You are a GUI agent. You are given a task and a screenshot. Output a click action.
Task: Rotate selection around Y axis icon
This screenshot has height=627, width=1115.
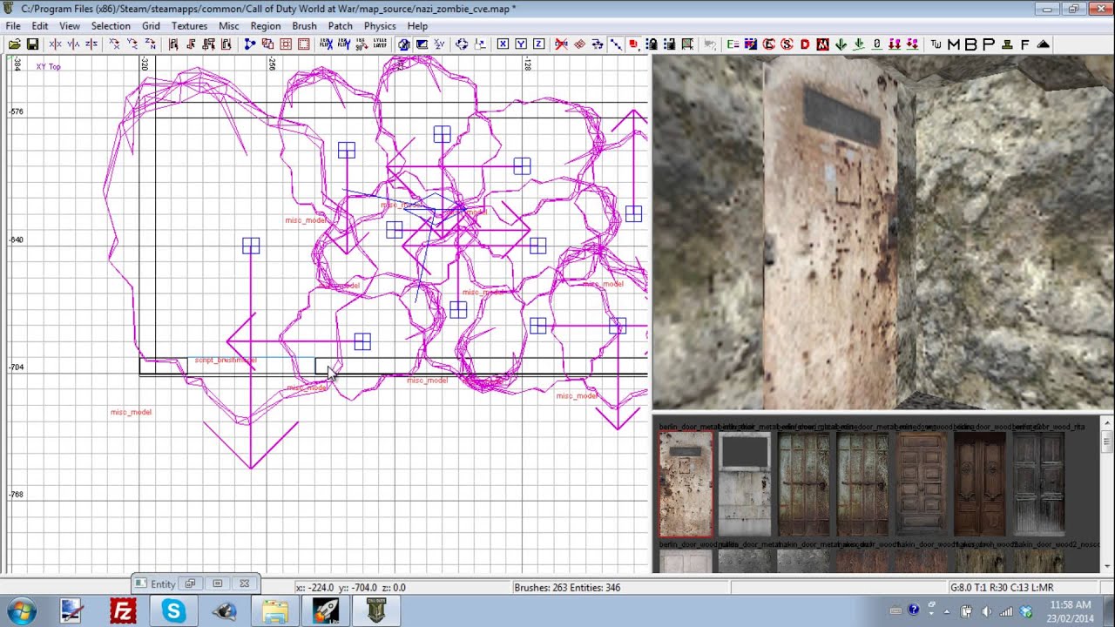[132, 44]
